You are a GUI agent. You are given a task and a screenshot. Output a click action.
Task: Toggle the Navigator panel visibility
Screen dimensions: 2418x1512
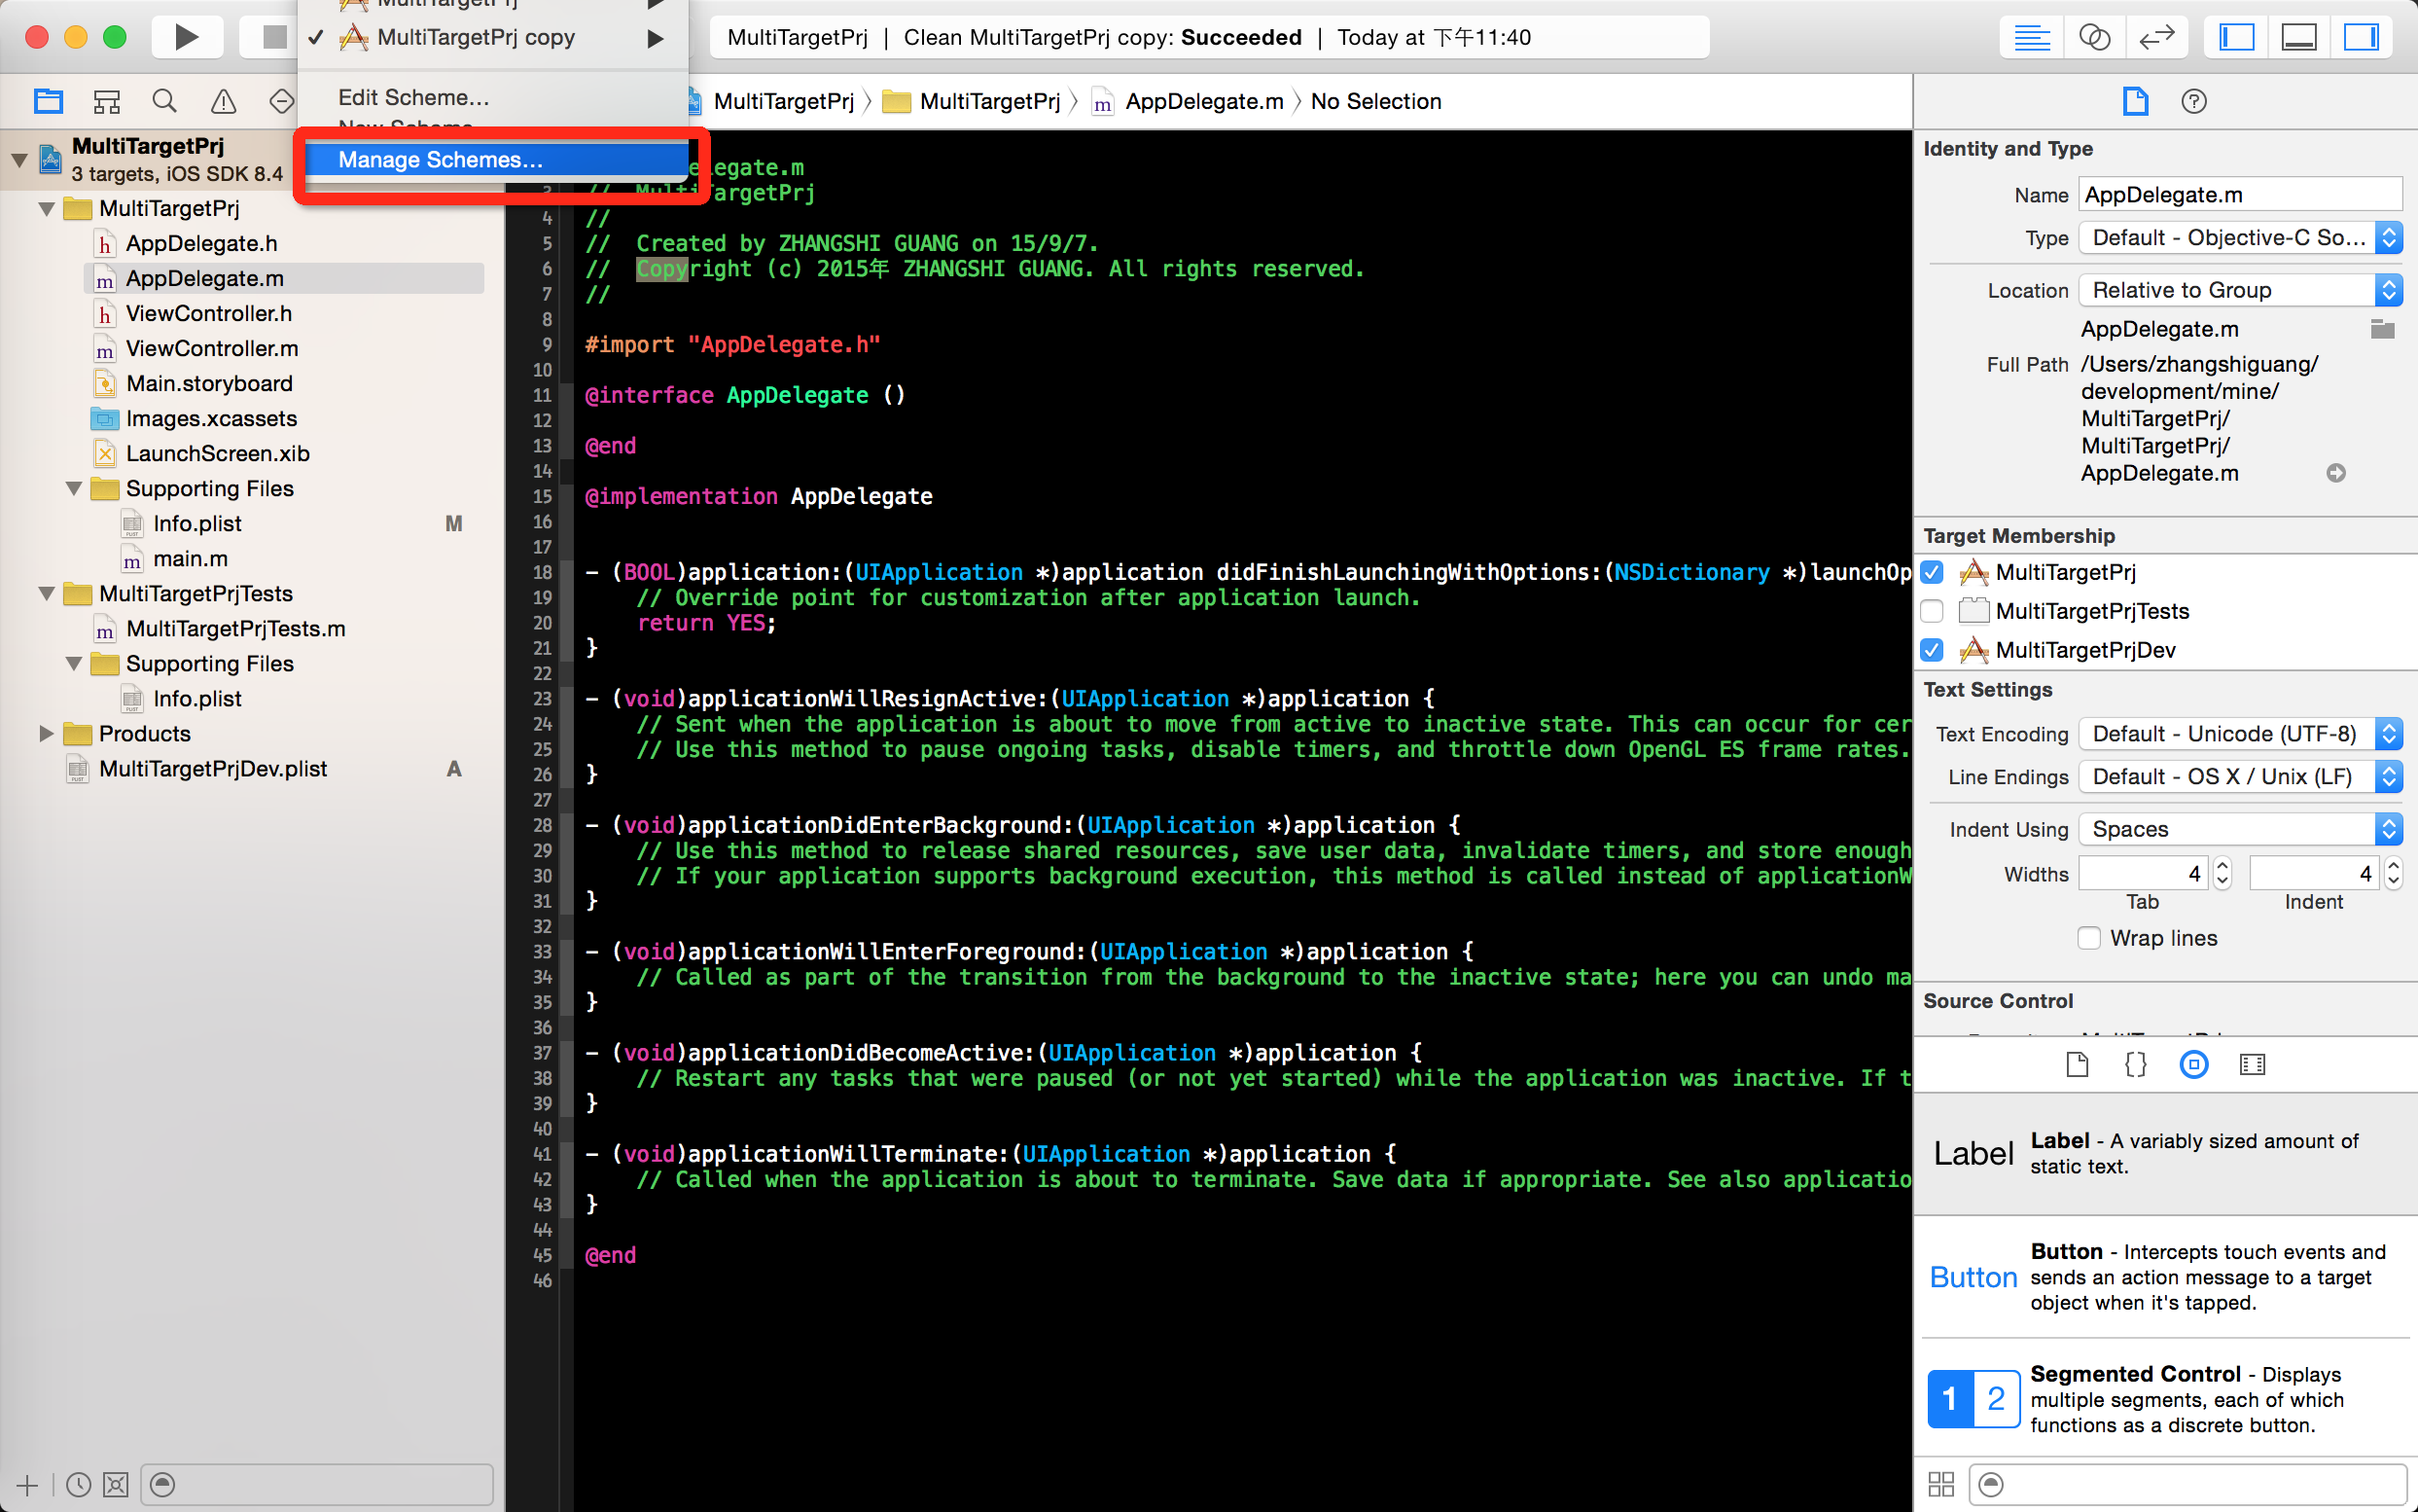(x=2236, y=38)
